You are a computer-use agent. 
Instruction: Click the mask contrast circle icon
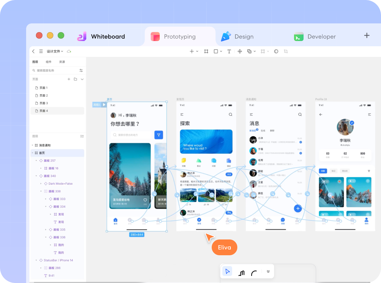(276, 51)
